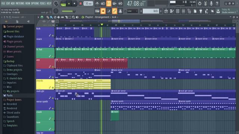Select playlist mute tool

[59, 17]
